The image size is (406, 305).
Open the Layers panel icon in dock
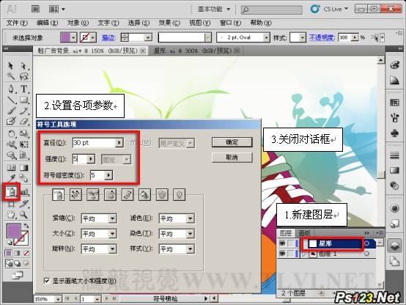coord(394,245)
